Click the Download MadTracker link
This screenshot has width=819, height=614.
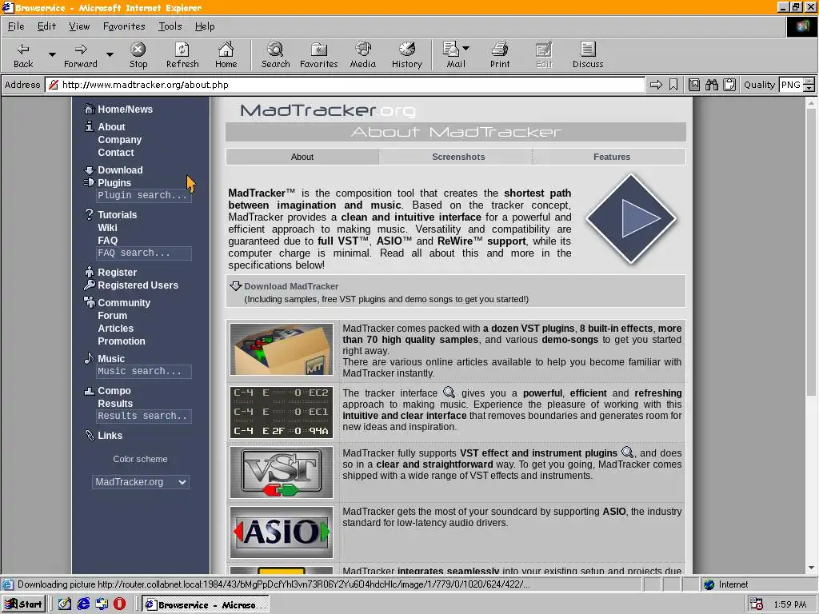pos(291,286)
